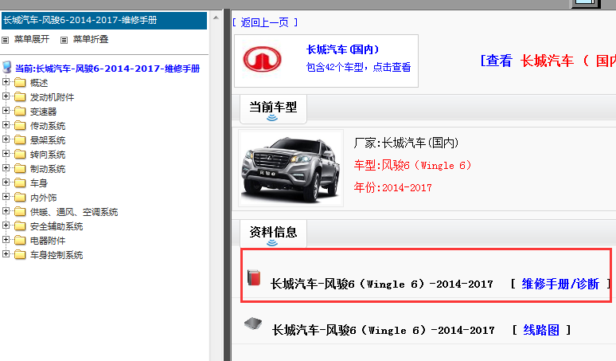The width and height of the screenshot is (616, 361).
Task: Expand the 安全辅助系统 tree node
Action: (6, 226)
